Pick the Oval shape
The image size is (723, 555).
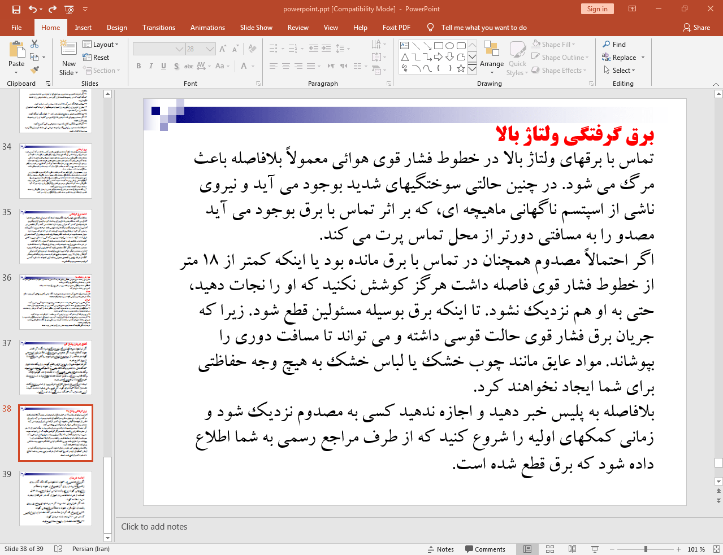449,46
